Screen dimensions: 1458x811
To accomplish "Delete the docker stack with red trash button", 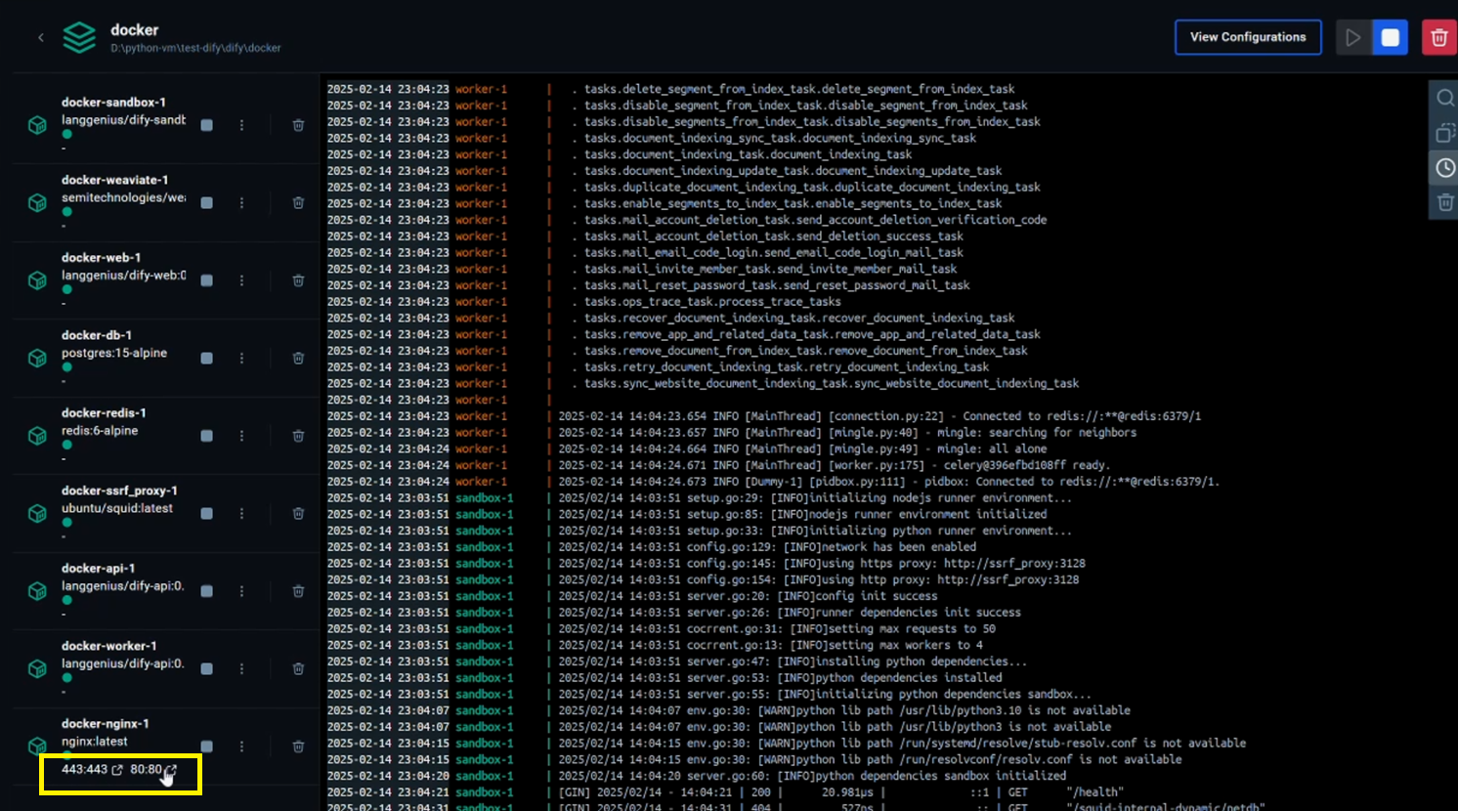I will 1438,37.
